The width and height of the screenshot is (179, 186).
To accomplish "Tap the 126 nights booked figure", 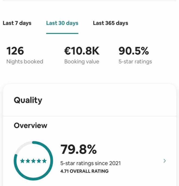I will tap(15, 51).
